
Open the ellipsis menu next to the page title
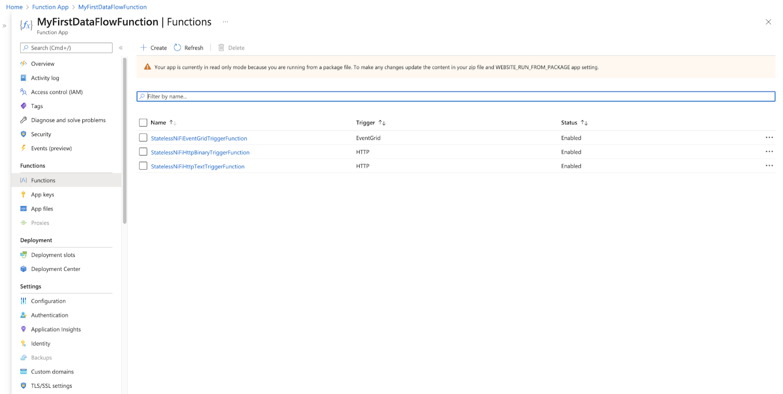pos(226,22)
